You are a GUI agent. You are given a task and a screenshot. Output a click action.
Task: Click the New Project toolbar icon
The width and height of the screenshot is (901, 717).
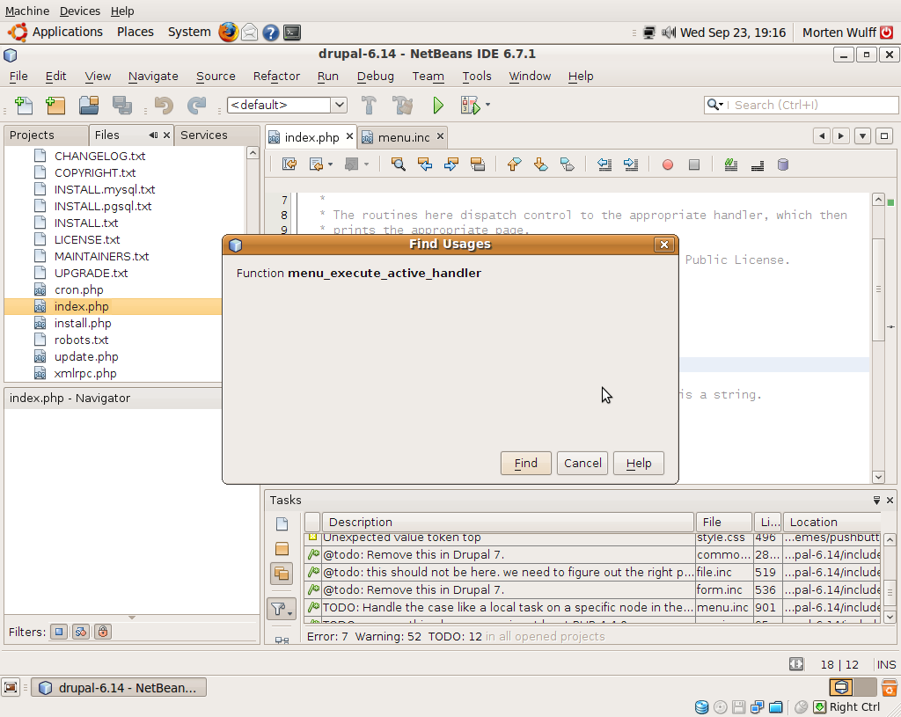55,106
